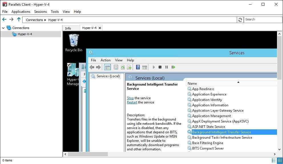Screen dimensions: 283x164
Task: Switch to details view at bottom right
Action: click(x=274, y=161)
